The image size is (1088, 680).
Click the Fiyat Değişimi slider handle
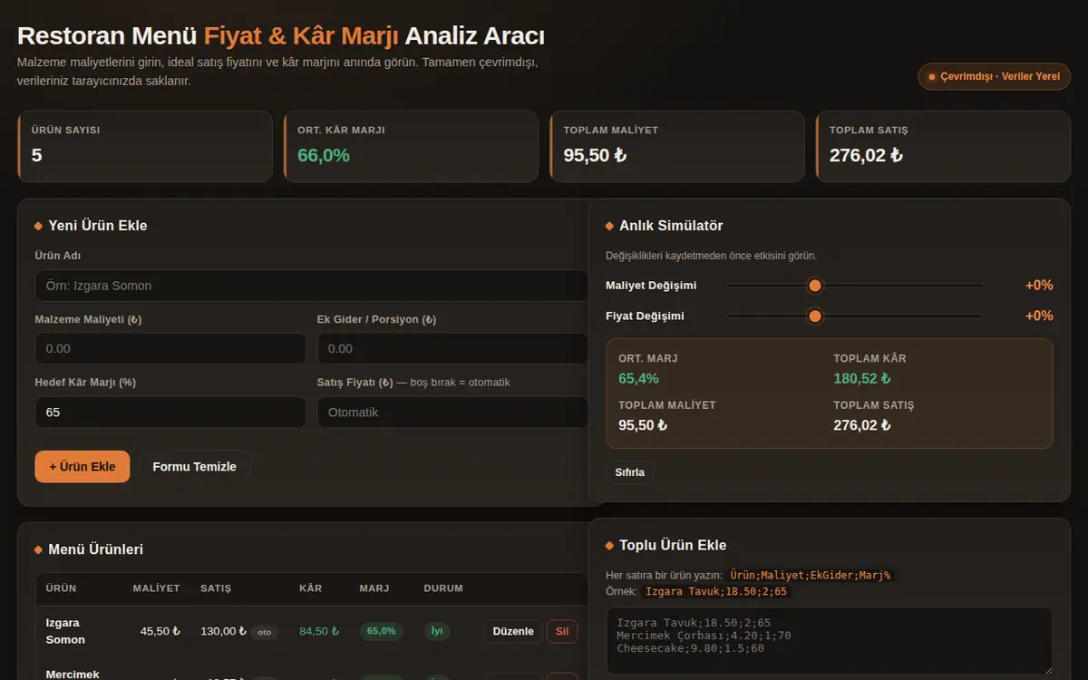point(815,316)
